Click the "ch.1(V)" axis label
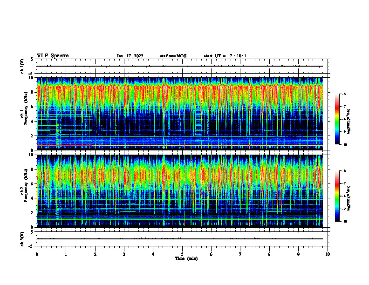 (x=22, y=66)
